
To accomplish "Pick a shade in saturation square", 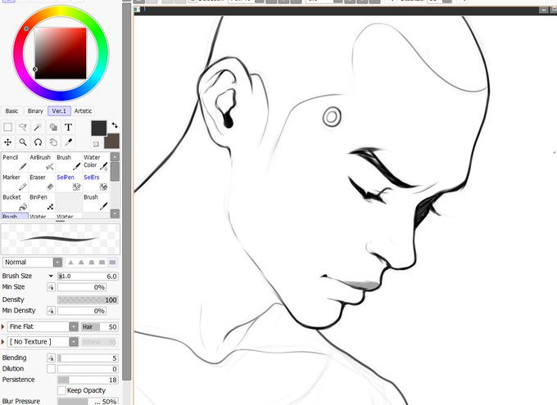I will (x=61, y=53).
